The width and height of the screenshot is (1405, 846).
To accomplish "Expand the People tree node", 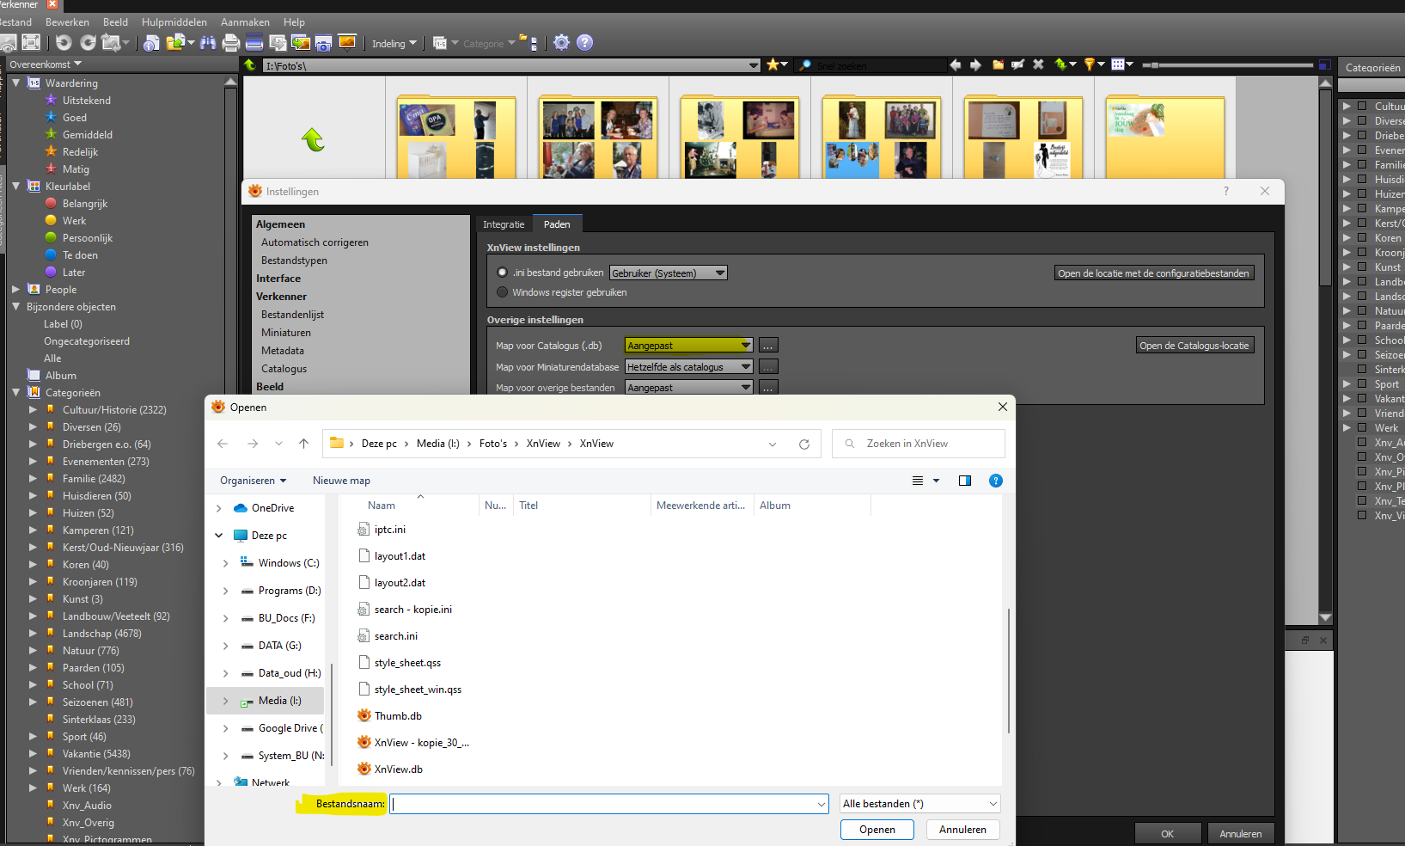I will point(15,290).
